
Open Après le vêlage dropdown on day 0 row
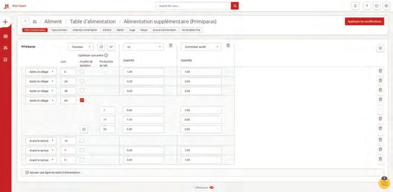point(41,72)
